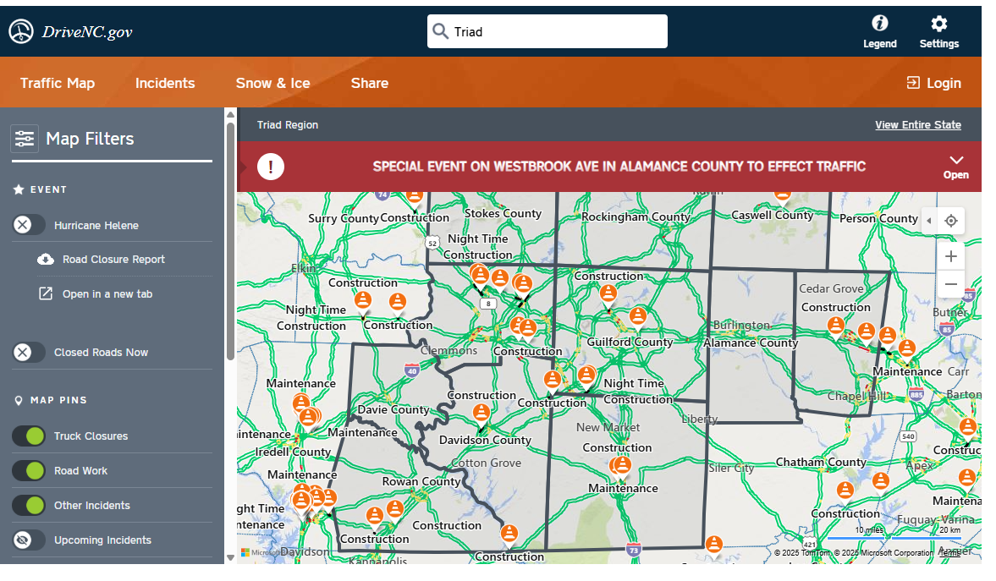The width and height of the screenshot is (996, 581).
Task: Disable the Truck Closures toggle
Action: (x=29, y=436)
